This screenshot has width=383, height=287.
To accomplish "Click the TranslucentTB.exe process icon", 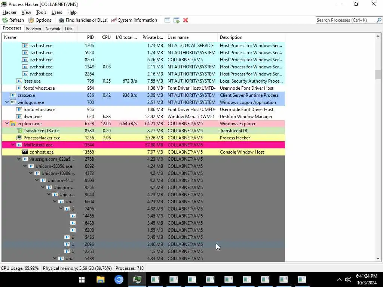I will 19,131.
